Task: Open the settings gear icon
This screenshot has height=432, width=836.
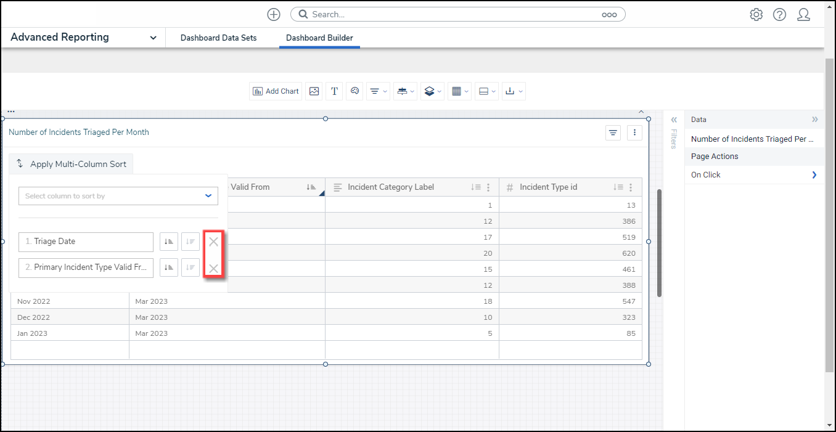Action: point(756,15)
